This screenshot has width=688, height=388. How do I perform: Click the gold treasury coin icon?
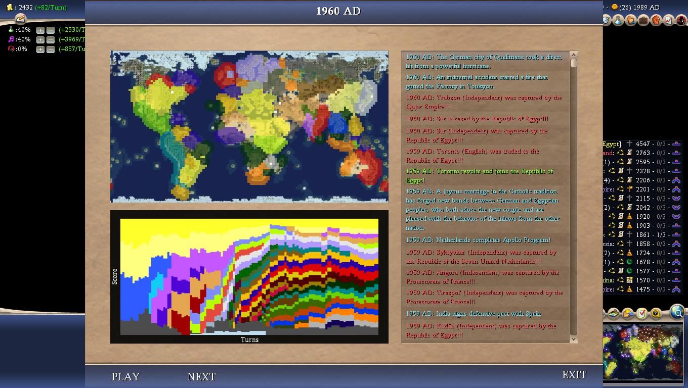[9, 8]
